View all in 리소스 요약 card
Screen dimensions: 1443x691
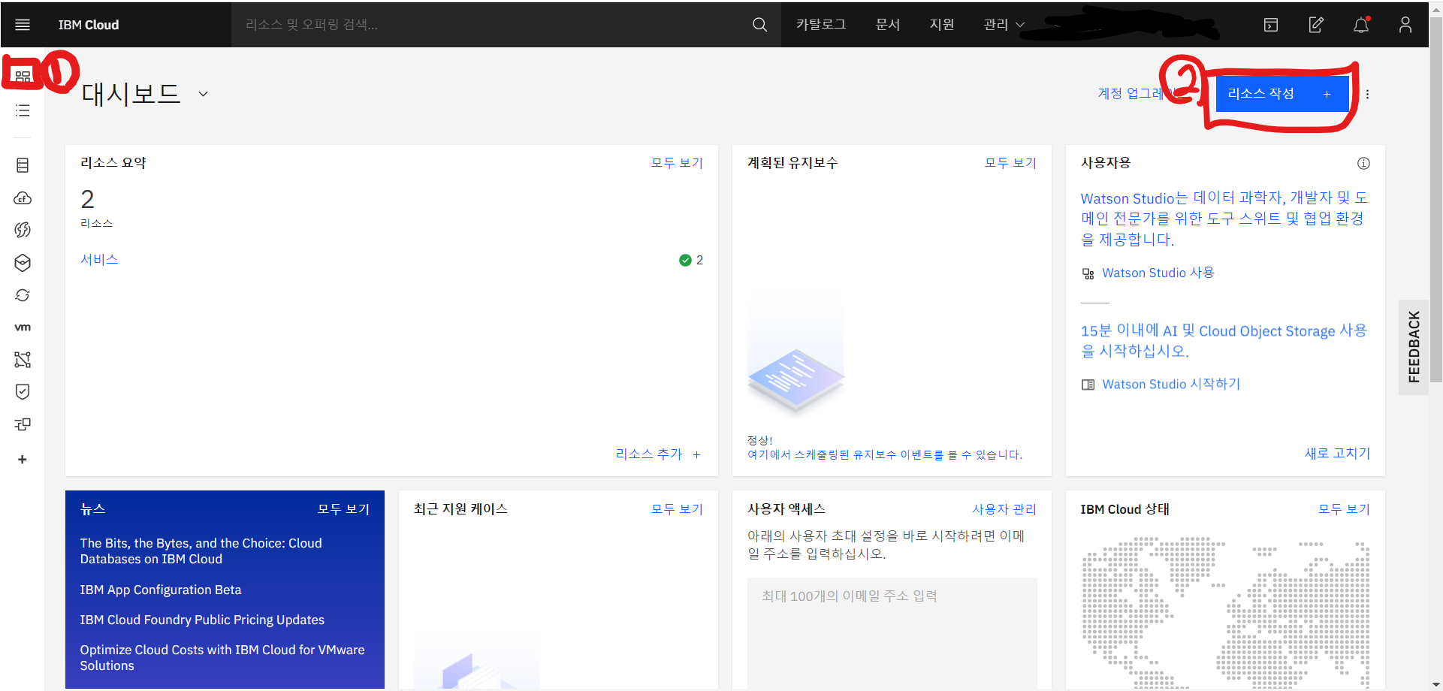tap(677, 163)
